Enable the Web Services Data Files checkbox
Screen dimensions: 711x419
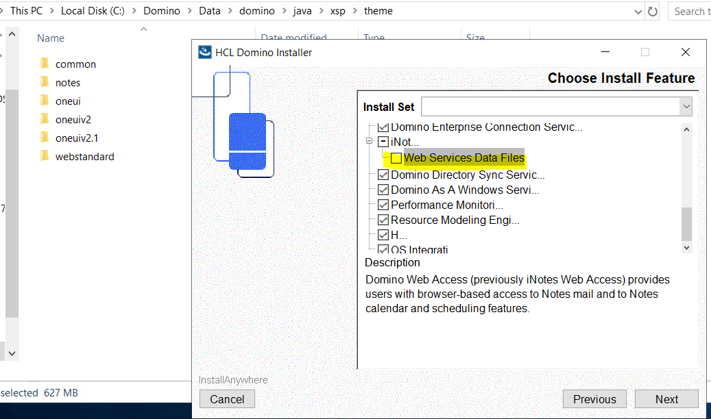pos(396,158)
